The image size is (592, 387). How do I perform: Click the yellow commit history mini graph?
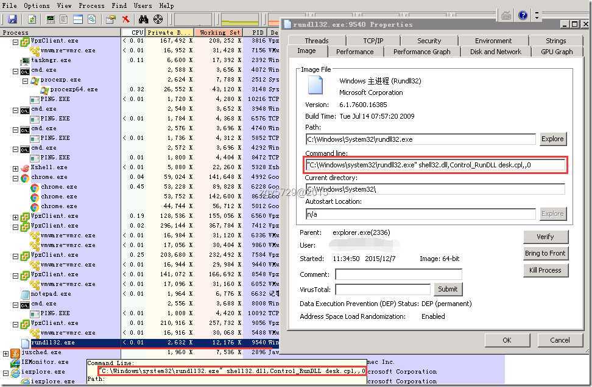[x=240, y=19]
